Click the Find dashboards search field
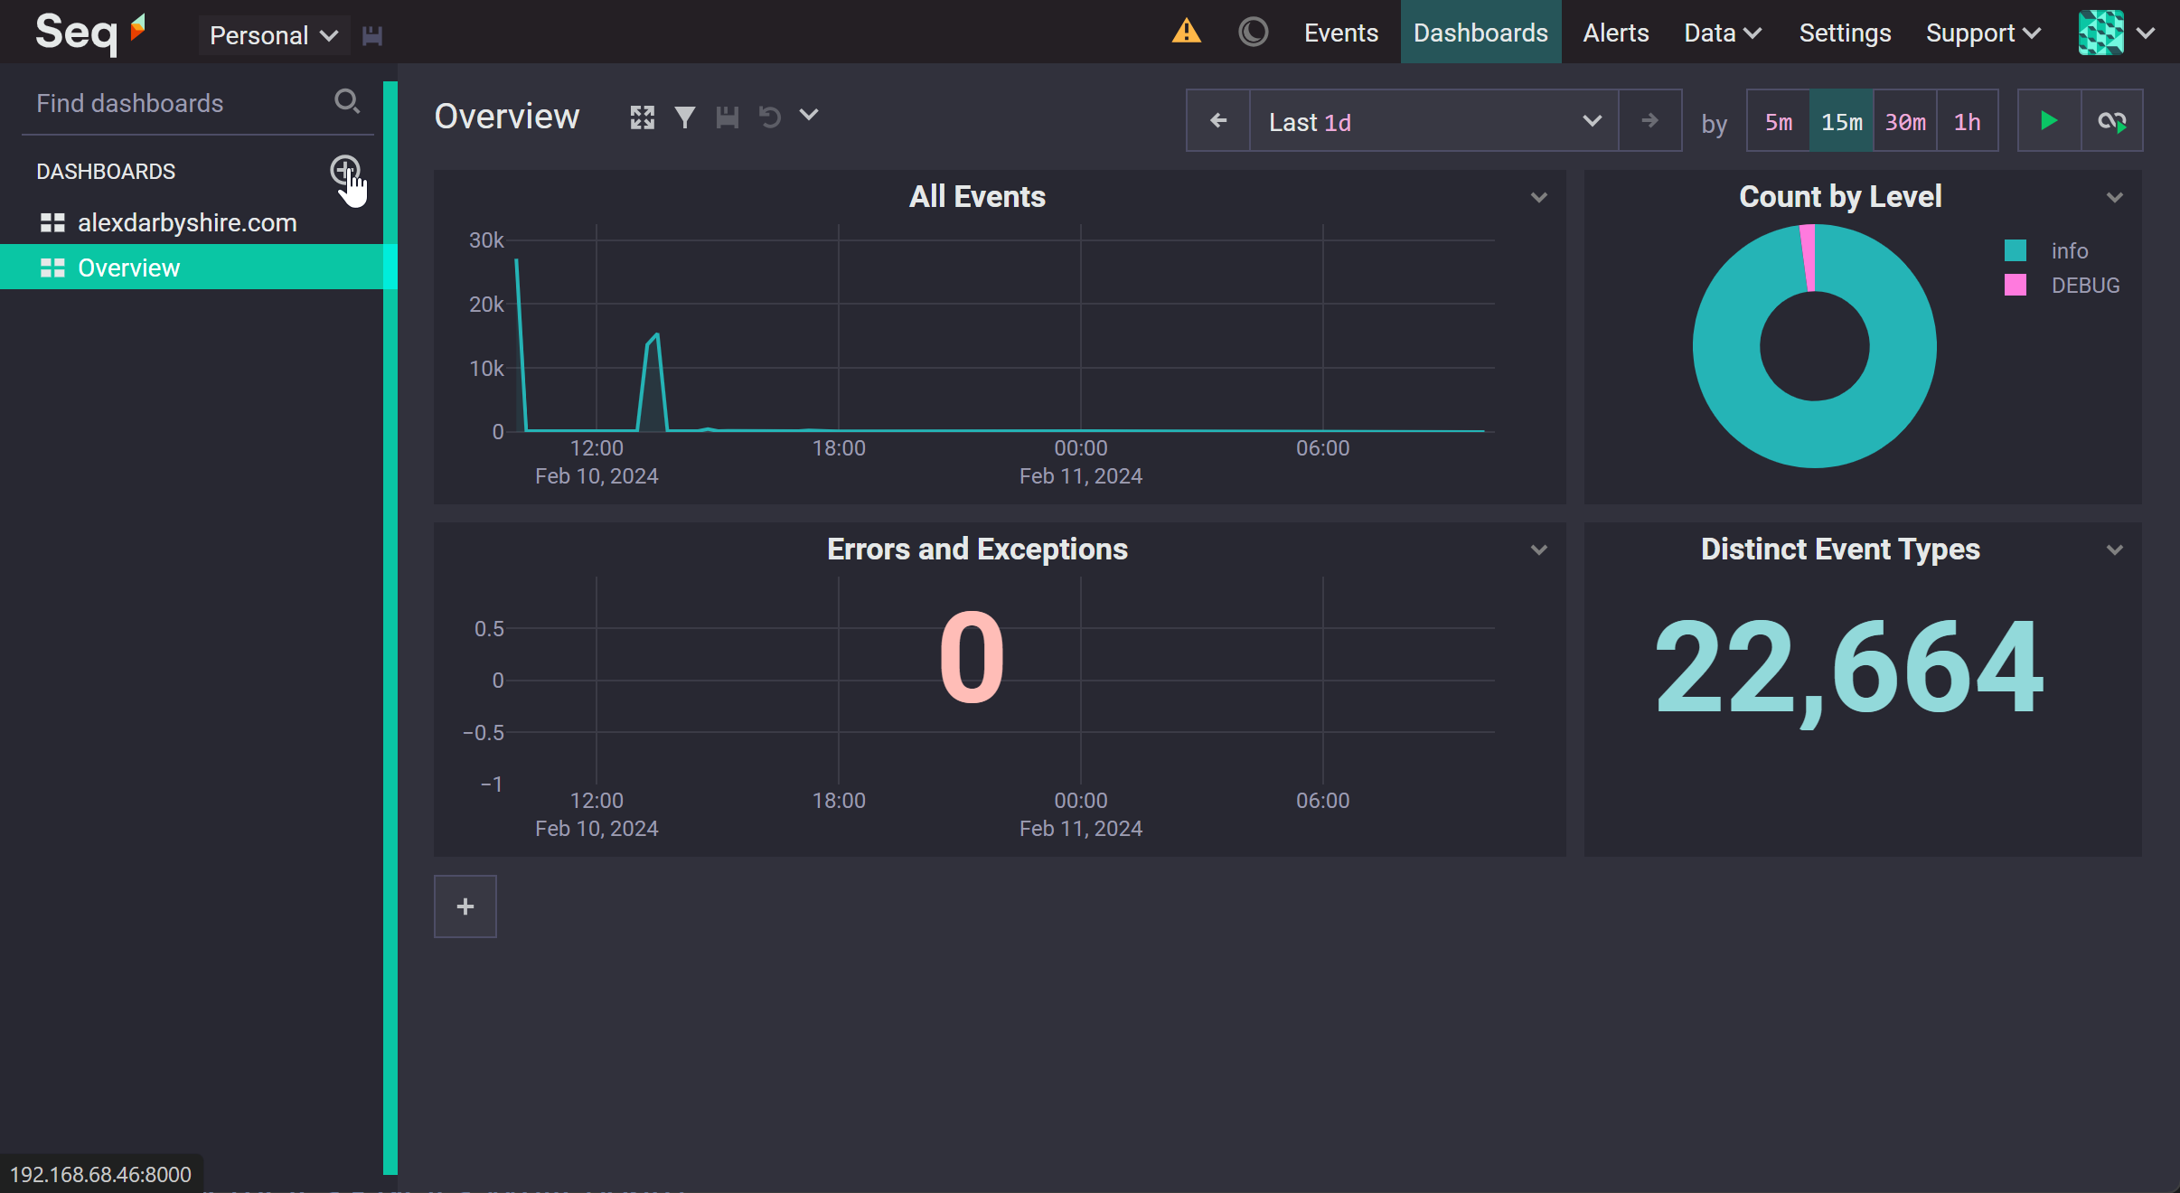The image size is (2180, 1193). [181, 103]
